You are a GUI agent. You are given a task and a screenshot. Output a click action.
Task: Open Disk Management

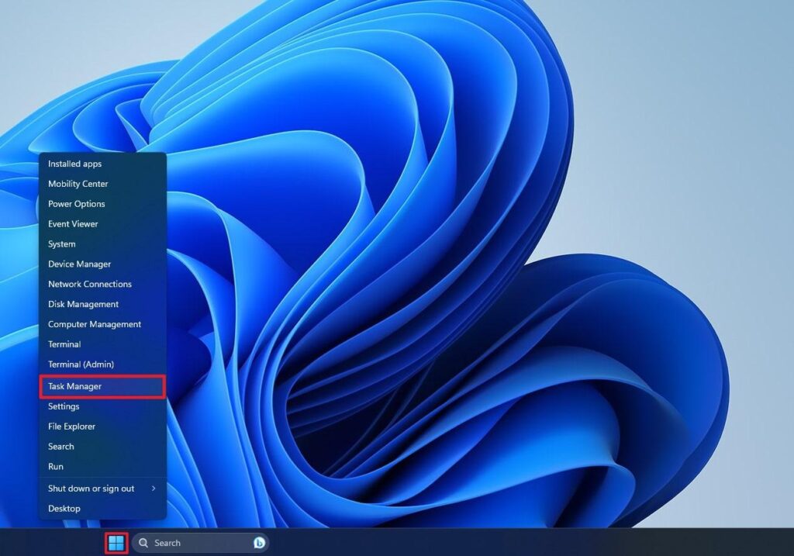tap(103, 304)
